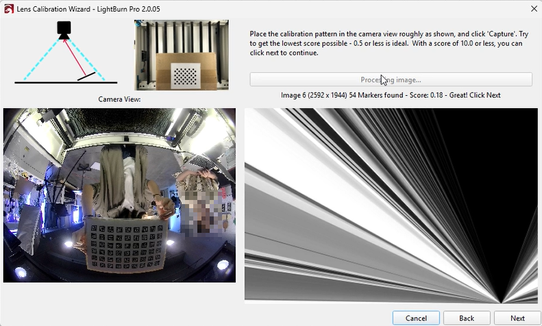Image resolution: width=542 pixels, height=326 pixels.
Task: Click the LightBurn logo in title bar
Action: point(9,8)
